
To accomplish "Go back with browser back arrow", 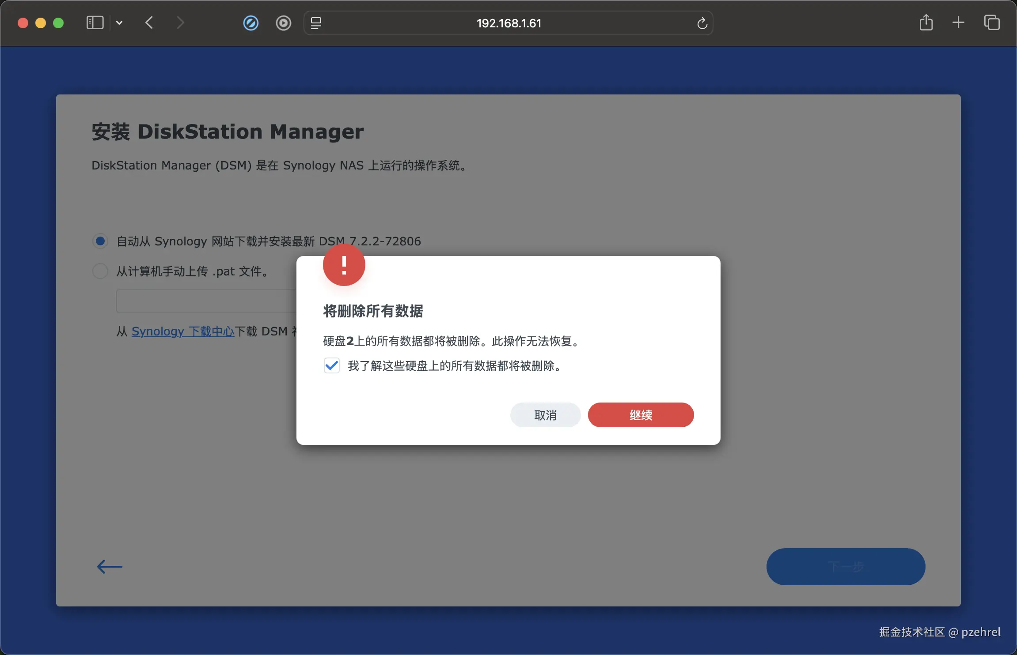I will click(149, 23).
